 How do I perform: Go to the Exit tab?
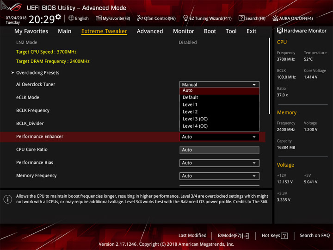[251, 31]
